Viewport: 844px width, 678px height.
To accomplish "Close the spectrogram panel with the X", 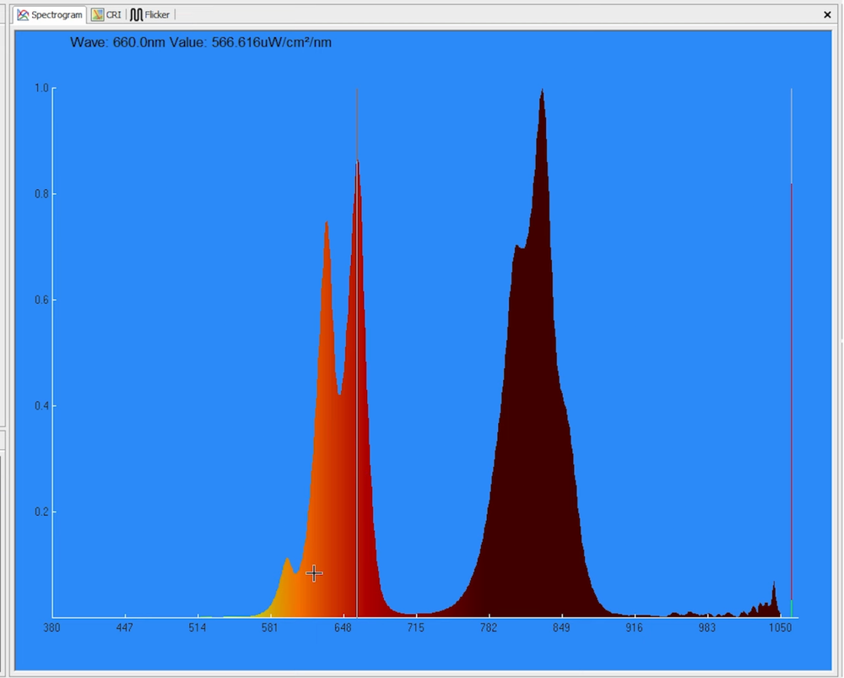I will [827, 15].
